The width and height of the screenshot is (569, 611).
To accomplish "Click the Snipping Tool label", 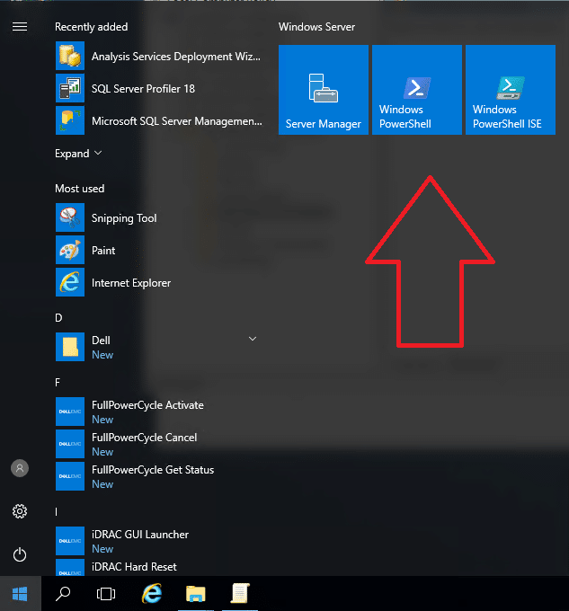I will [x=124, y=218].
